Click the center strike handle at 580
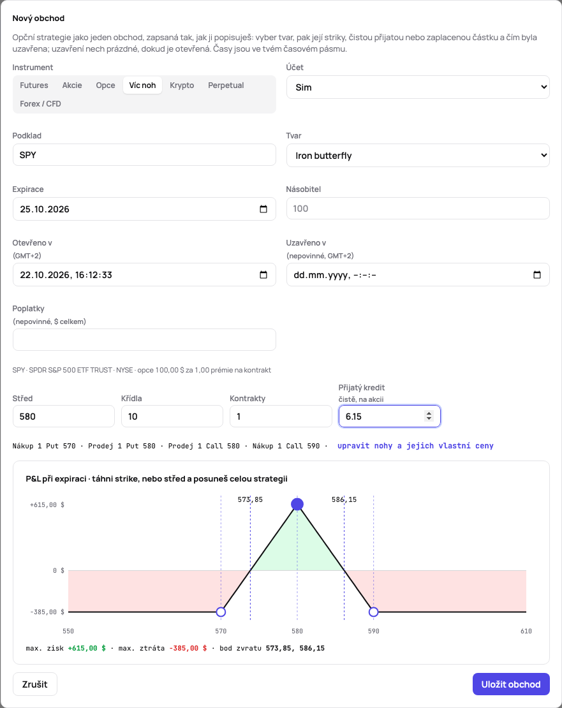 pos(297,505)
